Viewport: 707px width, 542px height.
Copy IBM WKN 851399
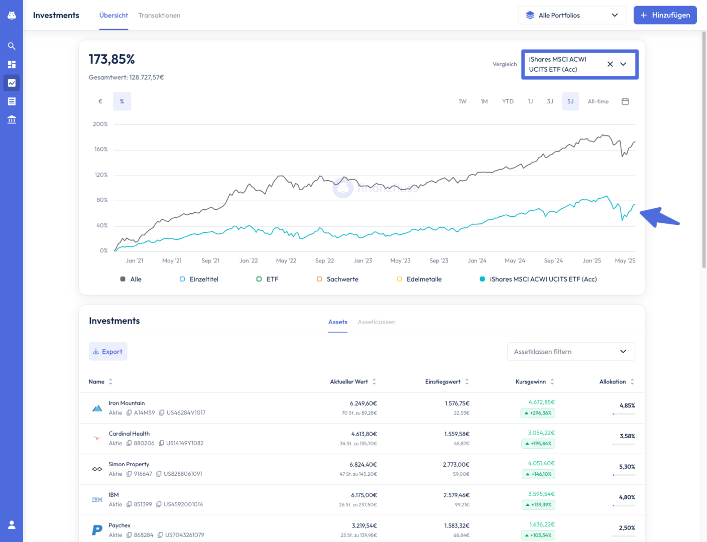pos(129,504)
